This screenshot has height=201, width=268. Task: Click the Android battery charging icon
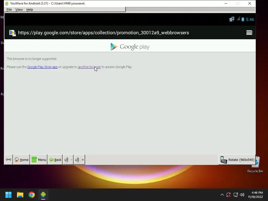[243, 19]
